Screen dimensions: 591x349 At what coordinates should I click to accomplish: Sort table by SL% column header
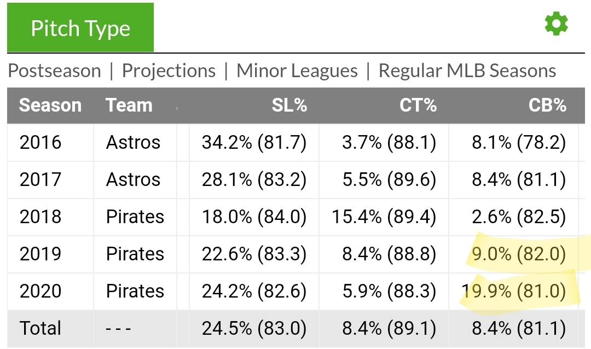[289, 105]
